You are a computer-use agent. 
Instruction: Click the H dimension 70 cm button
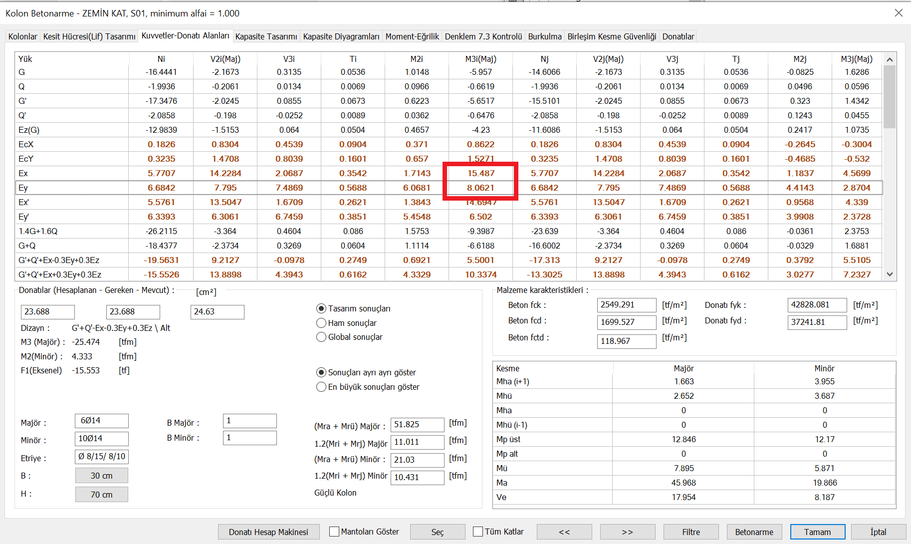tap(102, 495)
